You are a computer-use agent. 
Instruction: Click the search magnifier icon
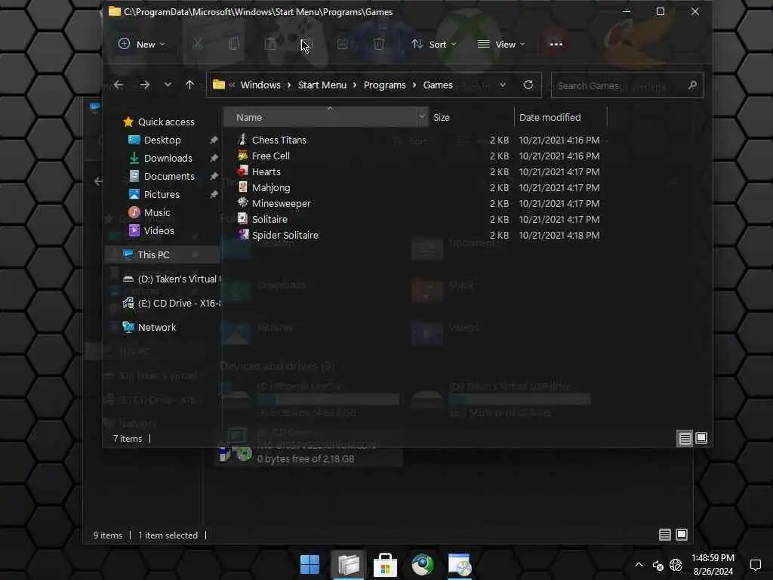pos(692,85)
